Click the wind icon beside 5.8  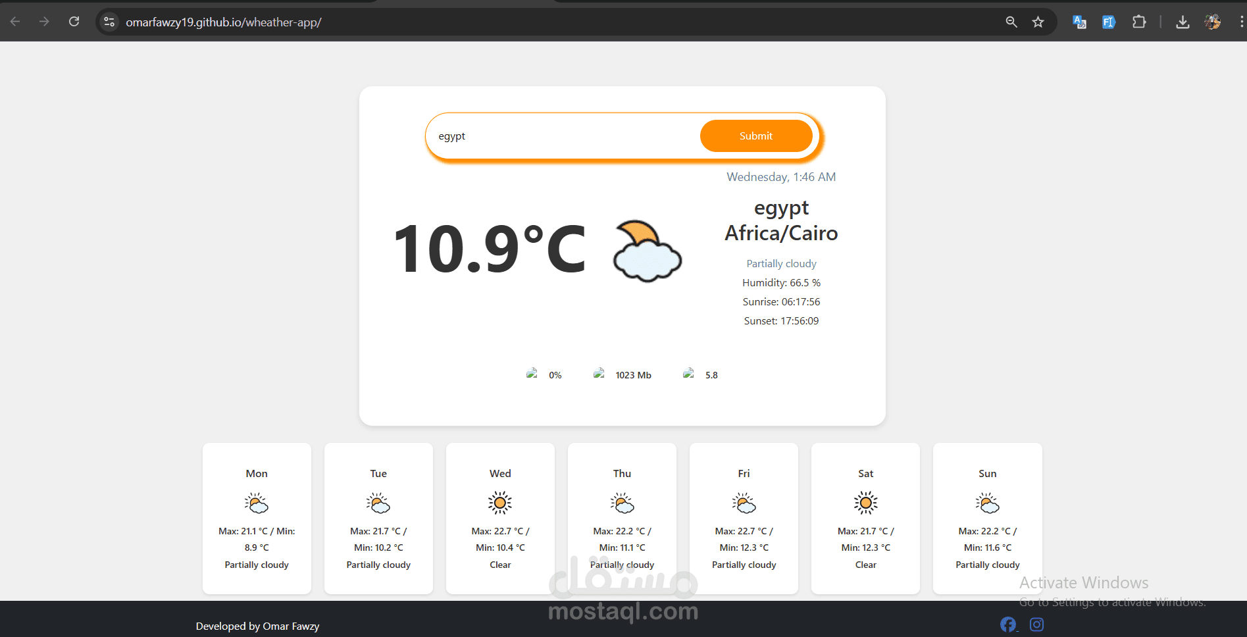(689, 374)
